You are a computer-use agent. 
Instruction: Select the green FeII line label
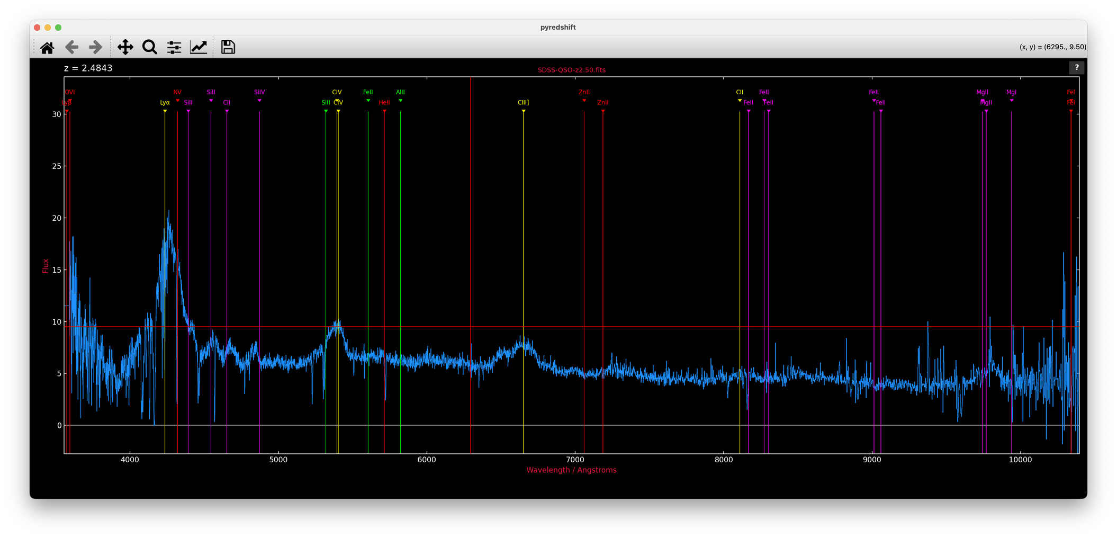coord(368,92)
